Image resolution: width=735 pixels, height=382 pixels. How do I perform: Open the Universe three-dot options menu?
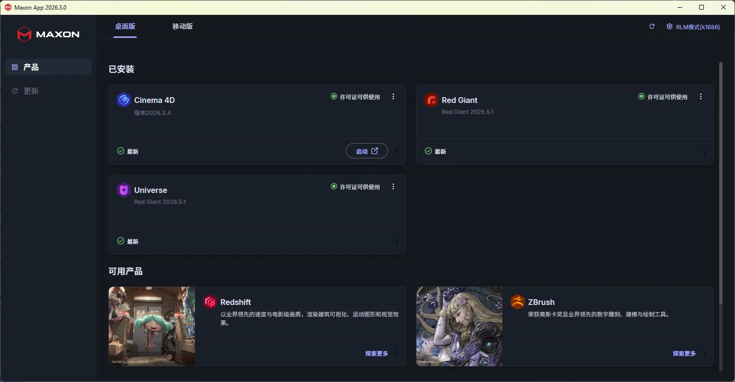coord(393,187)
